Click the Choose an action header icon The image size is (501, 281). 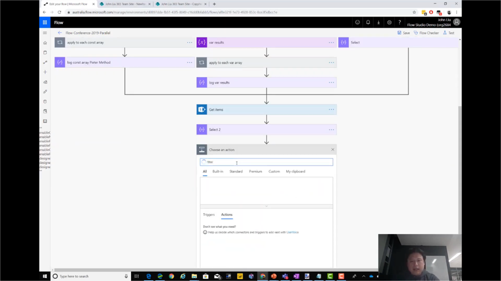tap(201, 150)
